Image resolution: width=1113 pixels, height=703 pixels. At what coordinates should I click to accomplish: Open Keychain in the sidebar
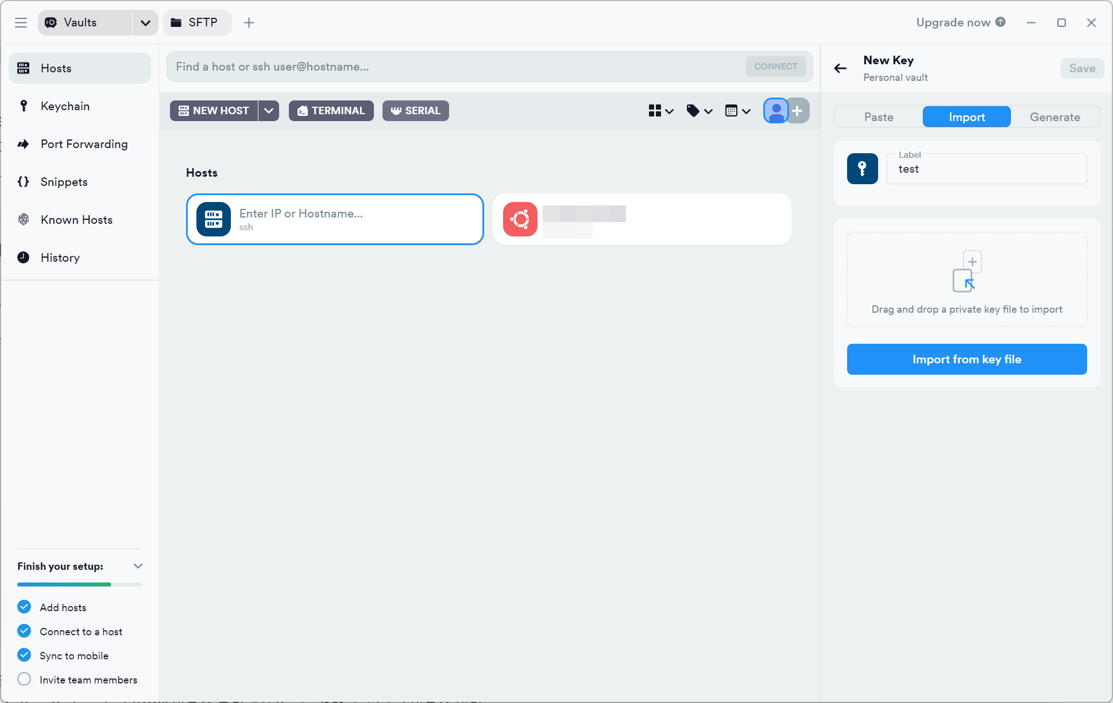pyautogui.click(x=65, y=106)
